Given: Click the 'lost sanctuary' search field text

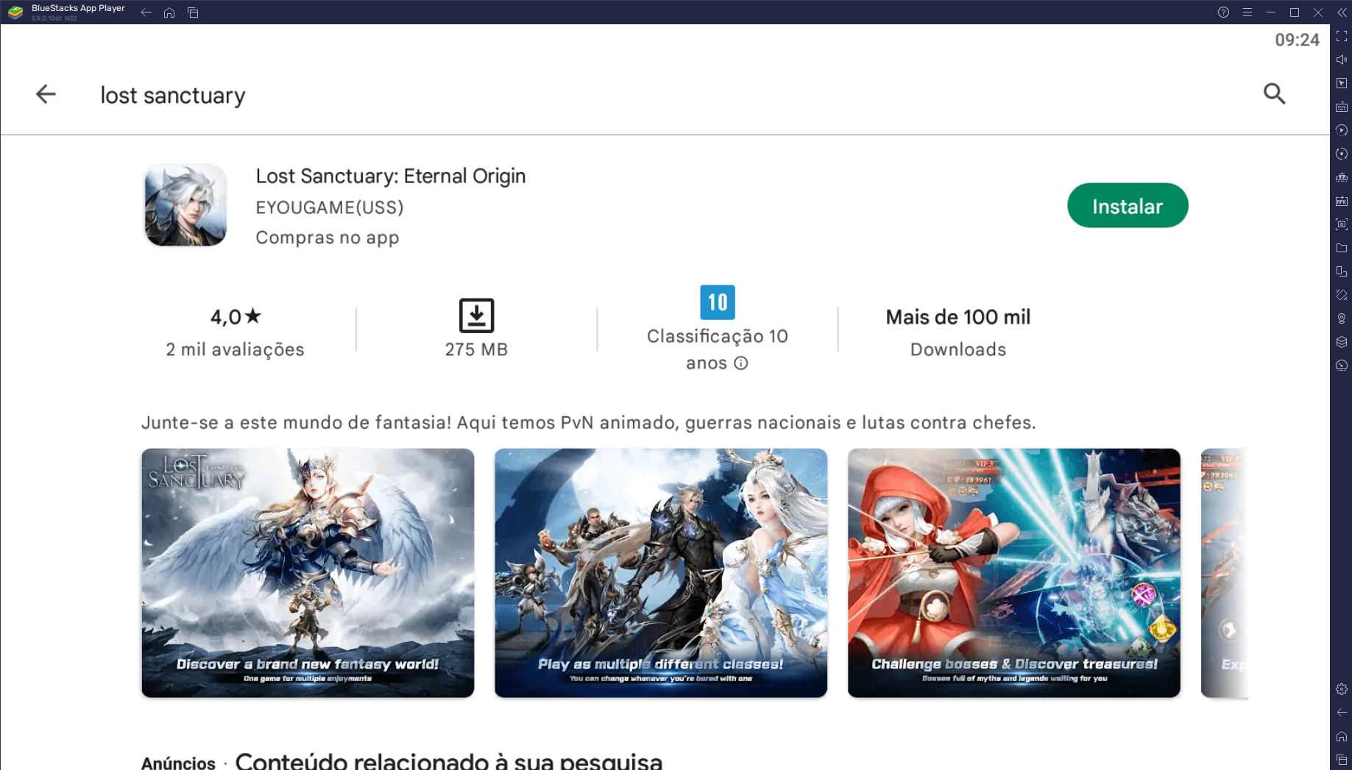Looking at the screenshot, I should (x=172, y=96).
